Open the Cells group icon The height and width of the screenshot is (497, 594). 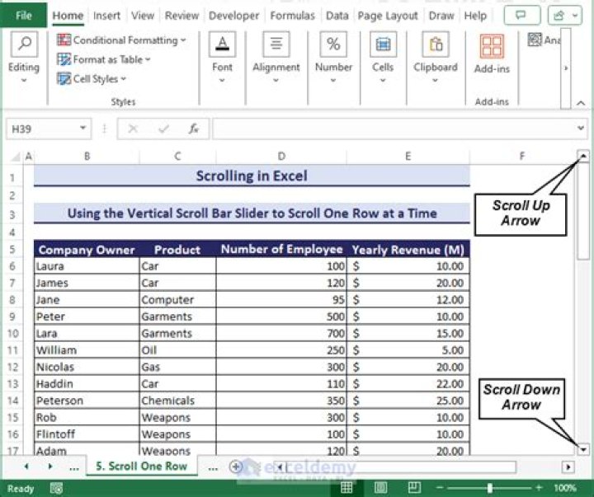(383, 45)
